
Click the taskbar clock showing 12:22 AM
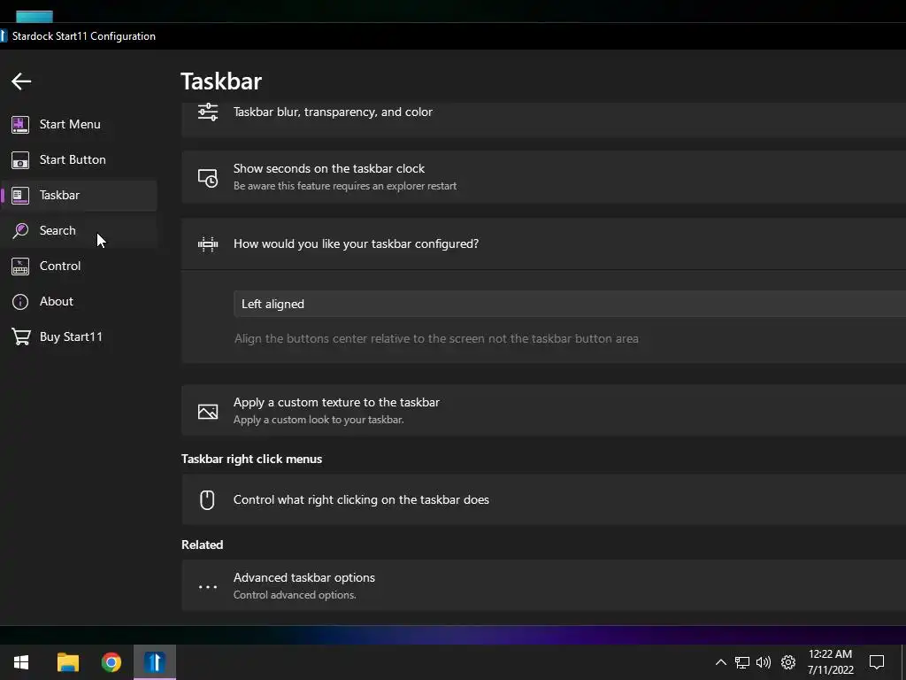click(830, 662)
